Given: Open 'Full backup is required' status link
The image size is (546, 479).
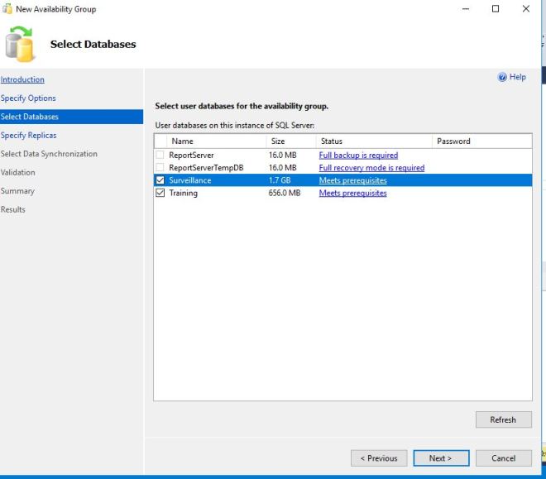Looking at the screenshot, I should 358,155.
